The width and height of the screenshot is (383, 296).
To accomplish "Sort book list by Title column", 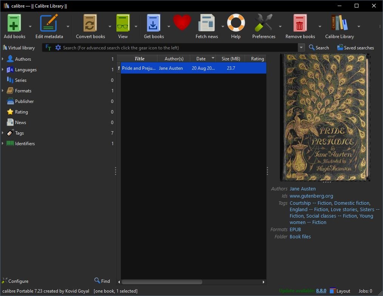I will (x=139, y=58).
